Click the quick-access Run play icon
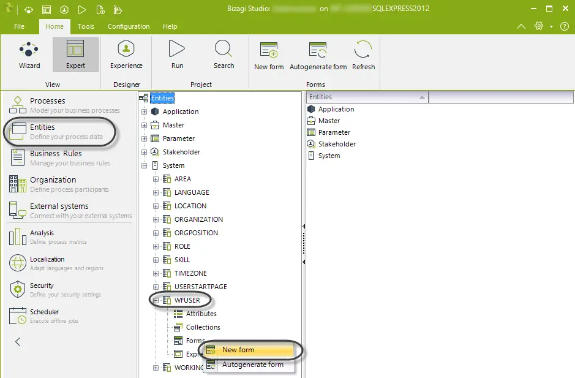This screenshot has height=378, width=575. click(82, 10)
